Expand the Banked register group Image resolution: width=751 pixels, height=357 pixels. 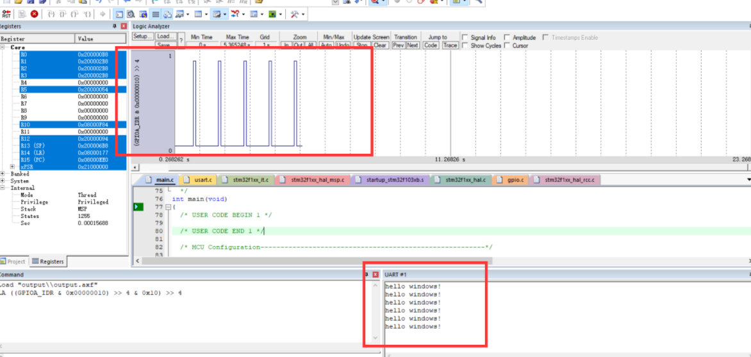[3, 174]
